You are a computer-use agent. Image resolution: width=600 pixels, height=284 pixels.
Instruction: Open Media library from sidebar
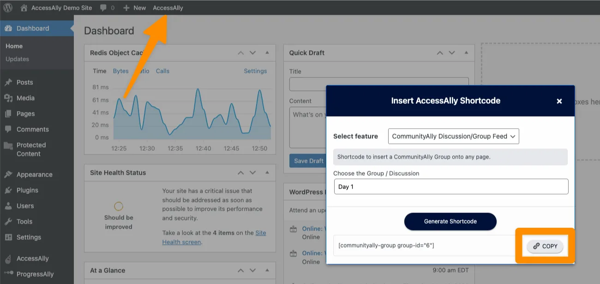coord(26,98)
